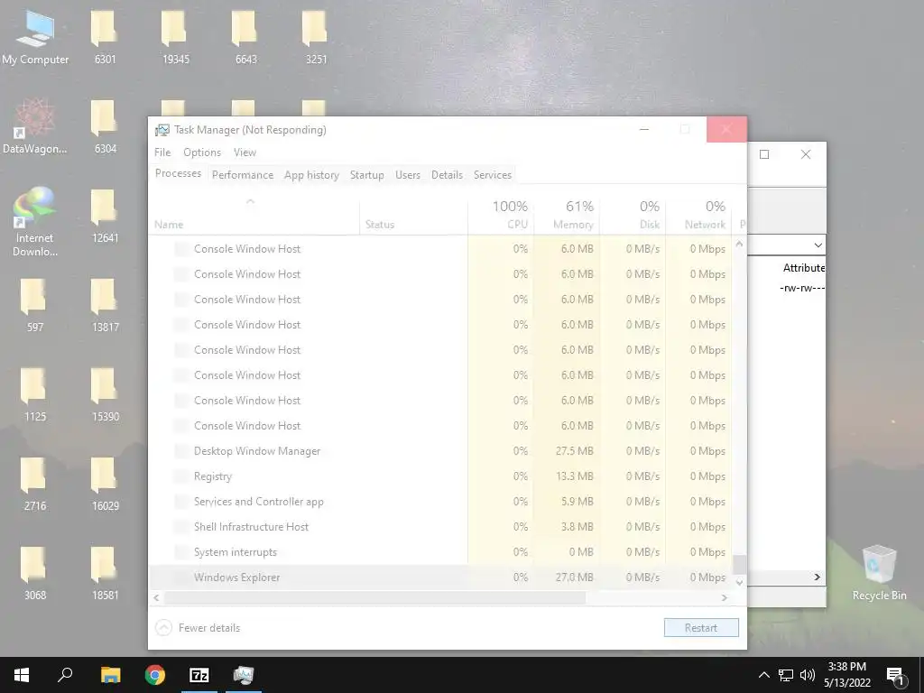Viewport: 924px width, 693px height.
Task: Open the Options menu in Task Manager
Action: [x=202, y=152]
